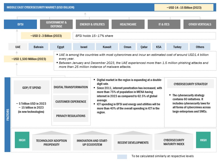Select the Digital Transformation factor
The image size is (219, 161).
70,87
